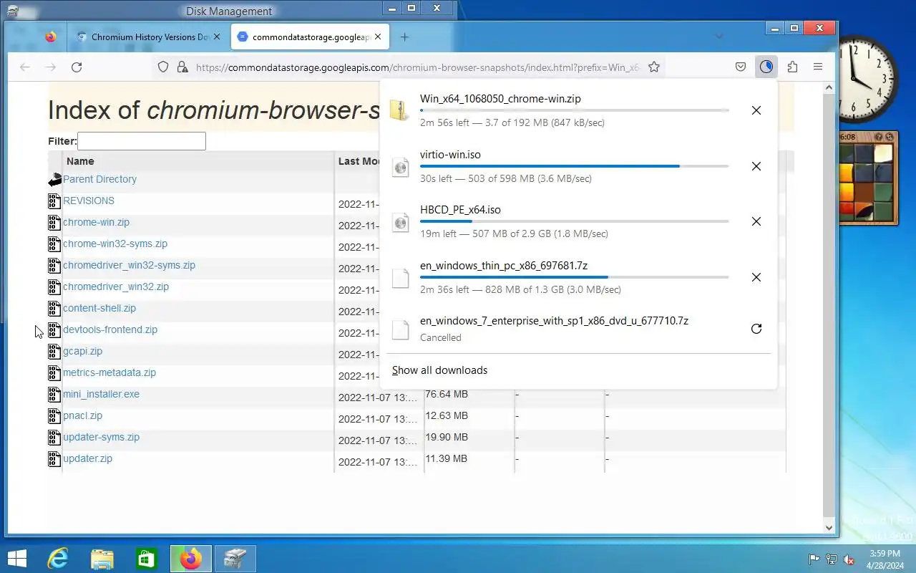Download chrome-win32-syms.zip

(x=115, y=244)
